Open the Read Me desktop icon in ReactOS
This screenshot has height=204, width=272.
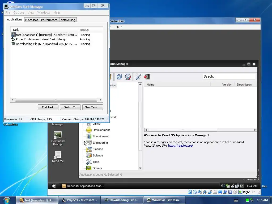[58, 157]
